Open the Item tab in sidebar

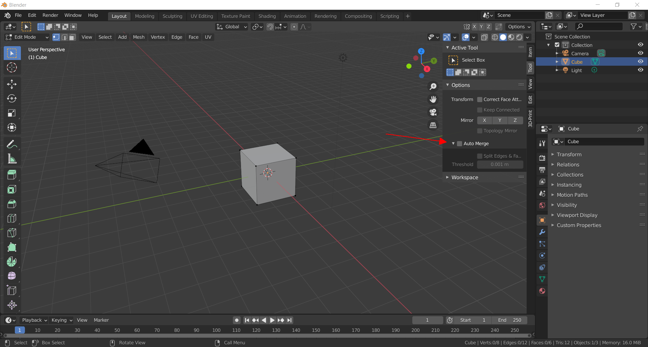(x=530, y=52)
